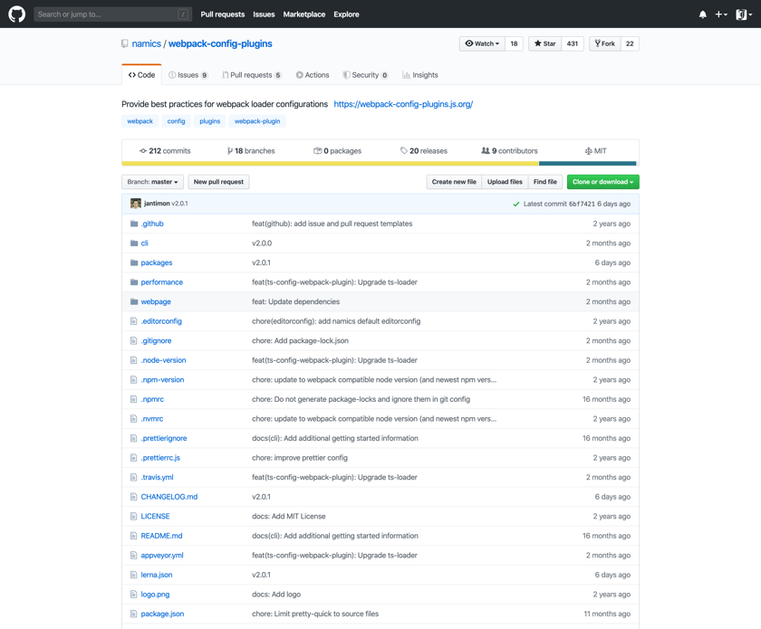The image size is (761, 629).
Task: Open Marketplace in top navigation
Action: click(304, 14)
